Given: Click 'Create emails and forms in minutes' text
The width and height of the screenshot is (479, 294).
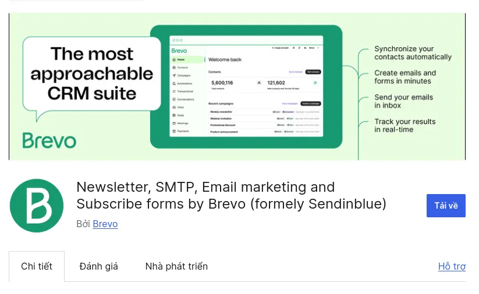Looking at the screenshot, I should click(x=405, y=77).
